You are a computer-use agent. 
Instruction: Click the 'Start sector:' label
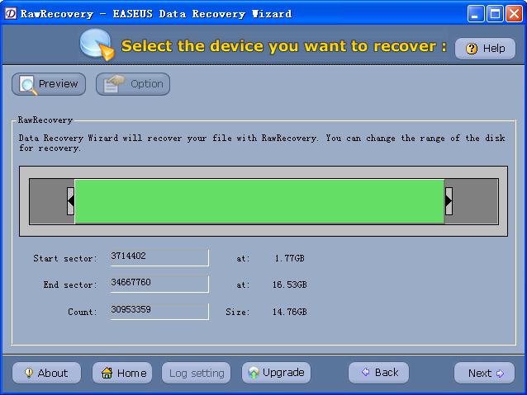pyautogui.click(x=65, y=258)
